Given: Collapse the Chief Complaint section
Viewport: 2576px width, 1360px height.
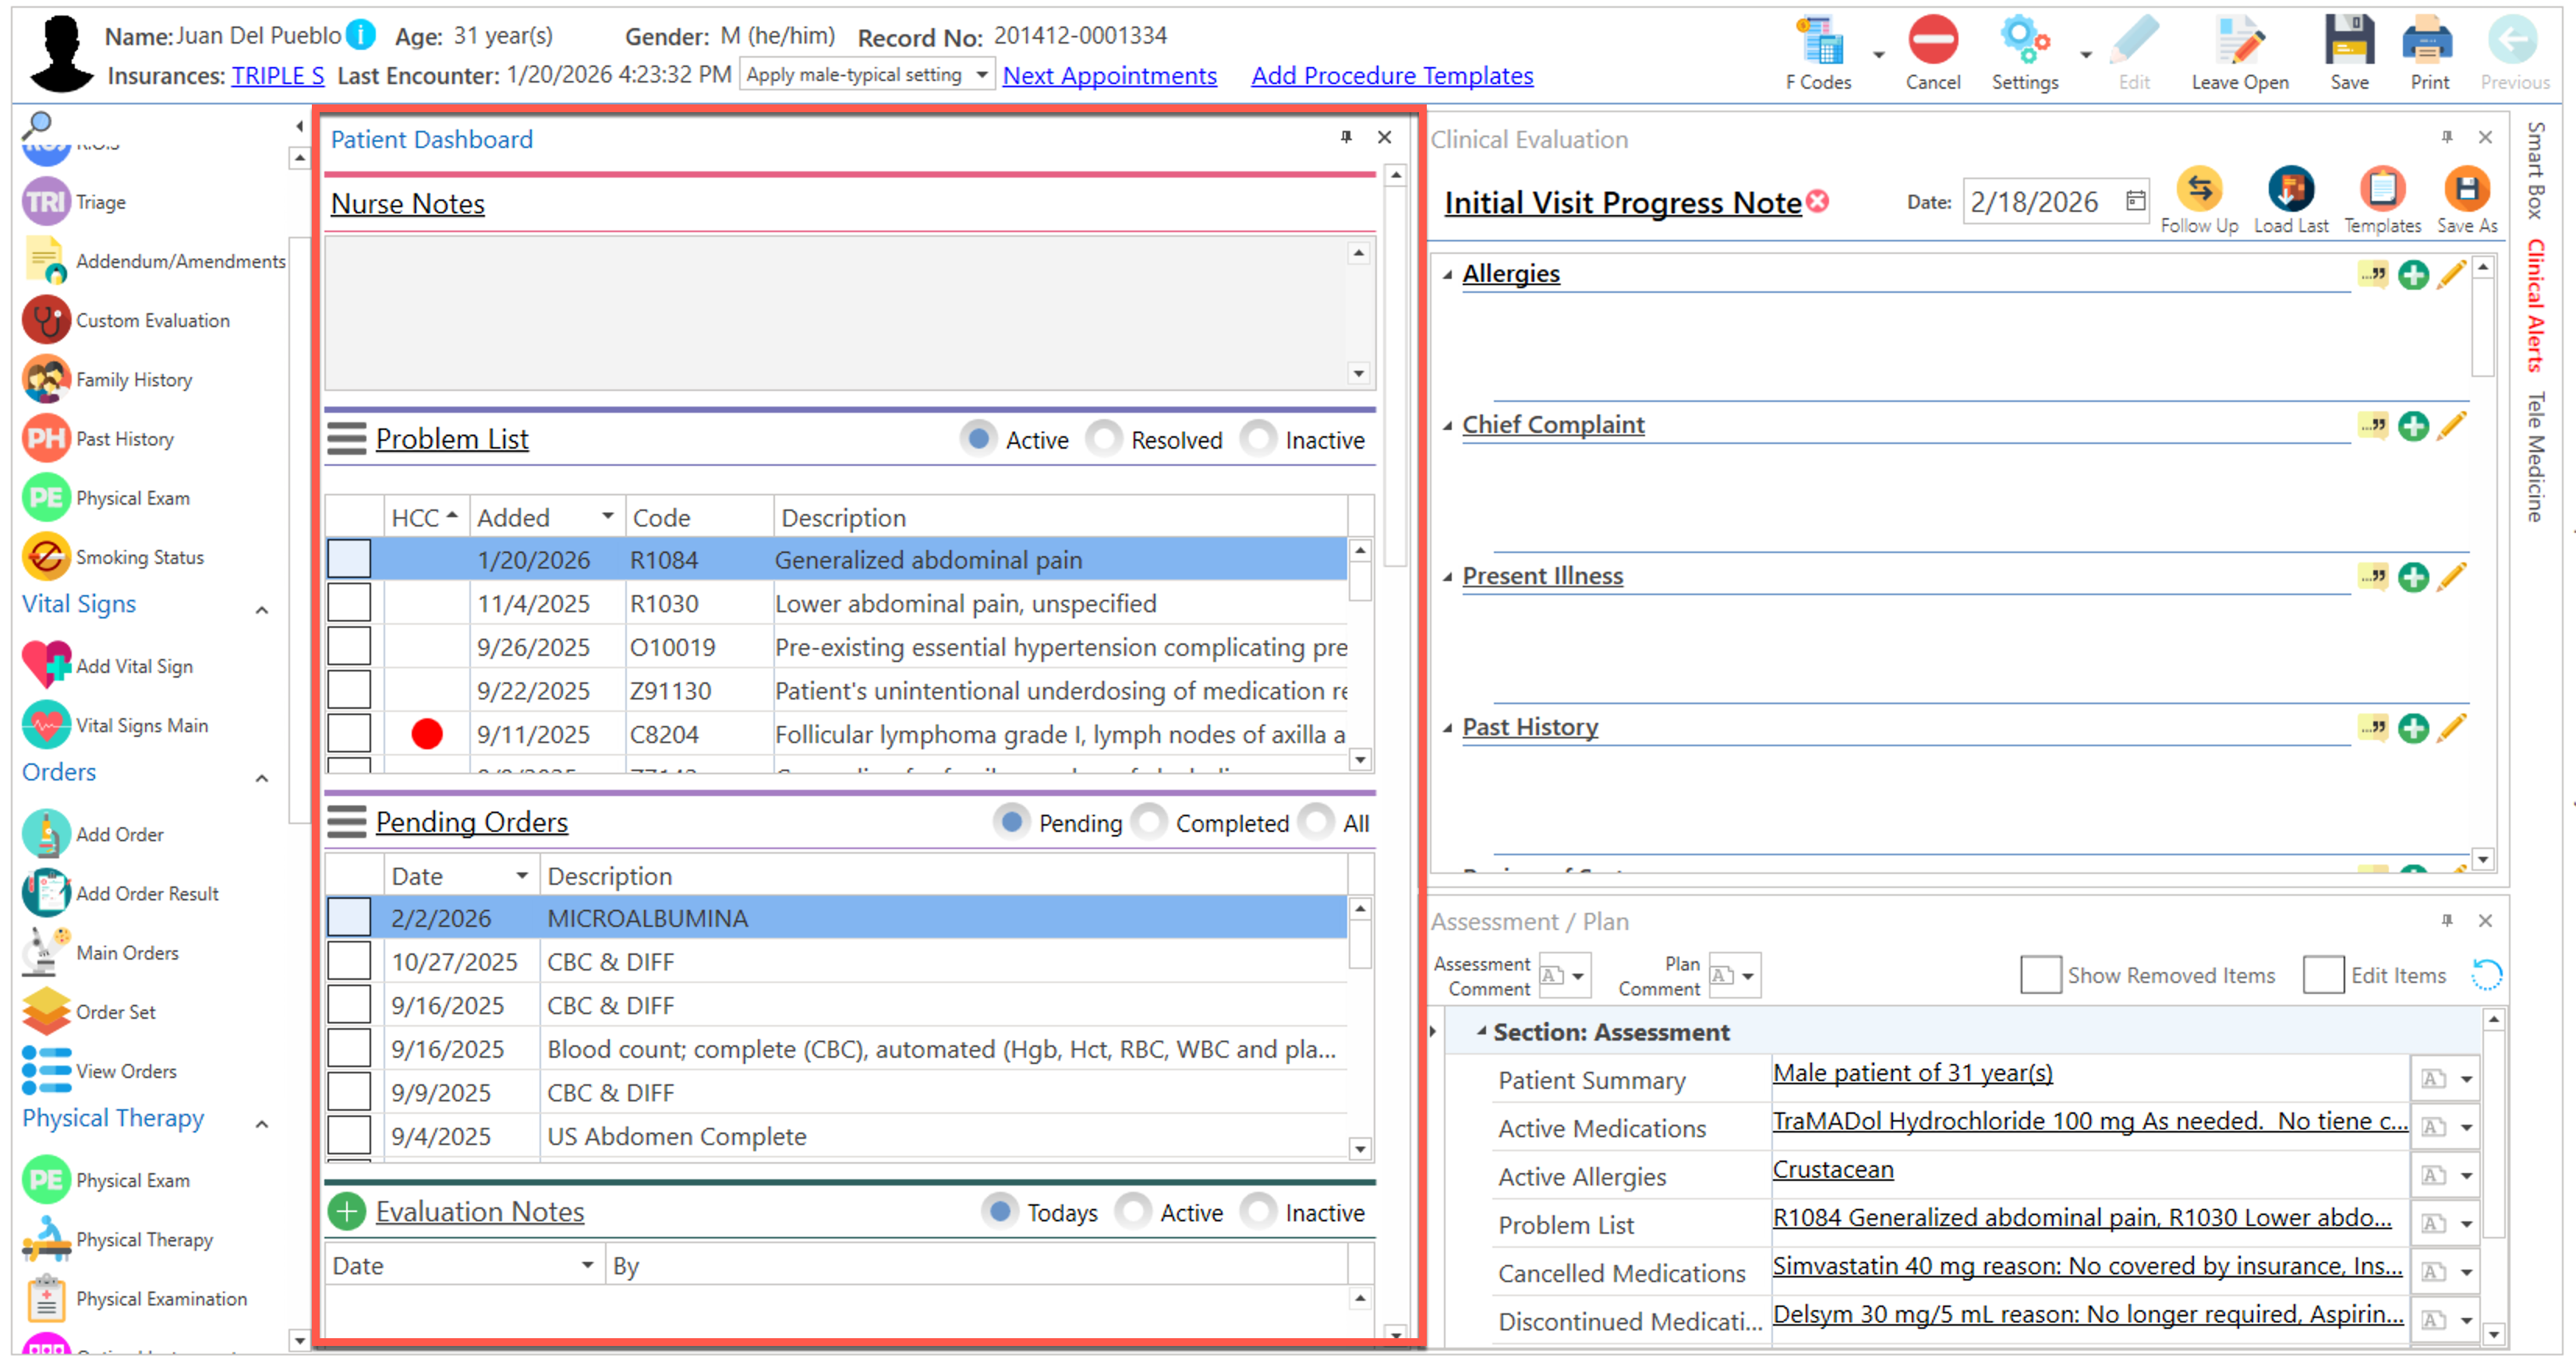Looking at the screenshot, I should click(x=1447, y=427).
